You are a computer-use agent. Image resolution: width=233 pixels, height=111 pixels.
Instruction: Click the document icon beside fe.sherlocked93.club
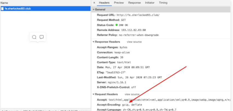(2, 8)
